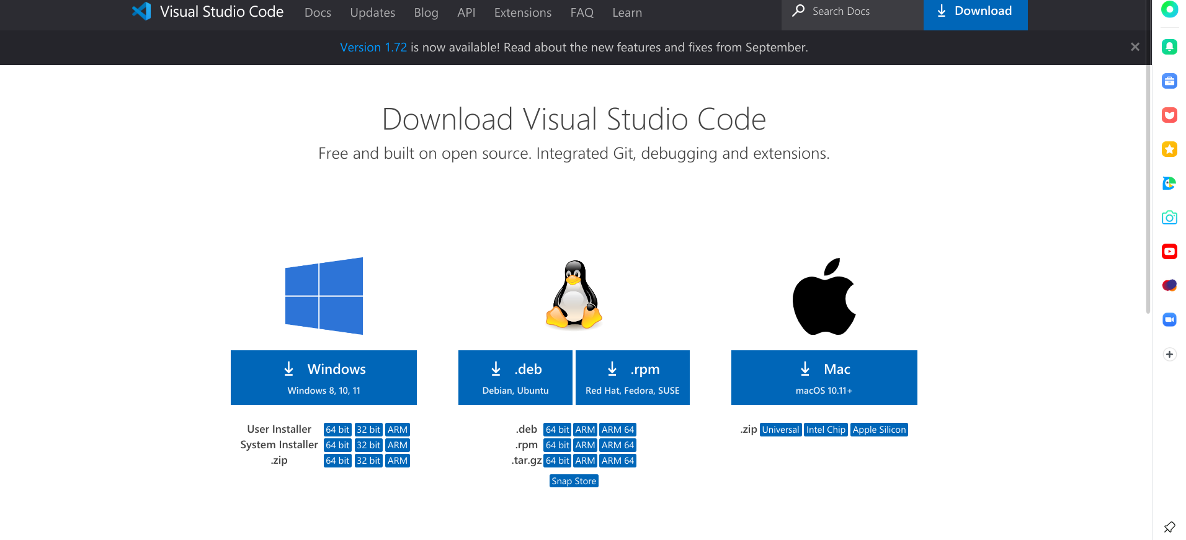Click the large Windows download button

pyautogui.click(x=324, y=378)
